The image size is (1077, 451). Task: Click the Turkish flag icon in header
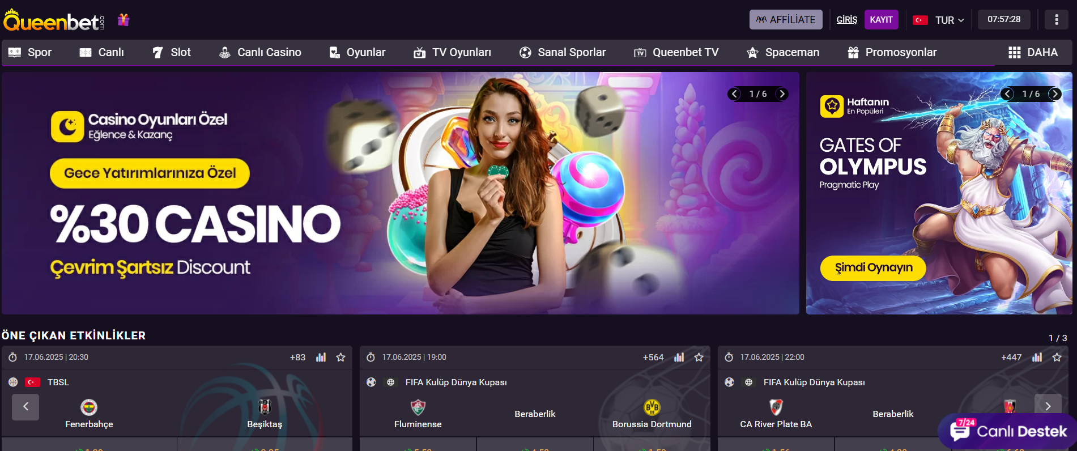point(920,20)
